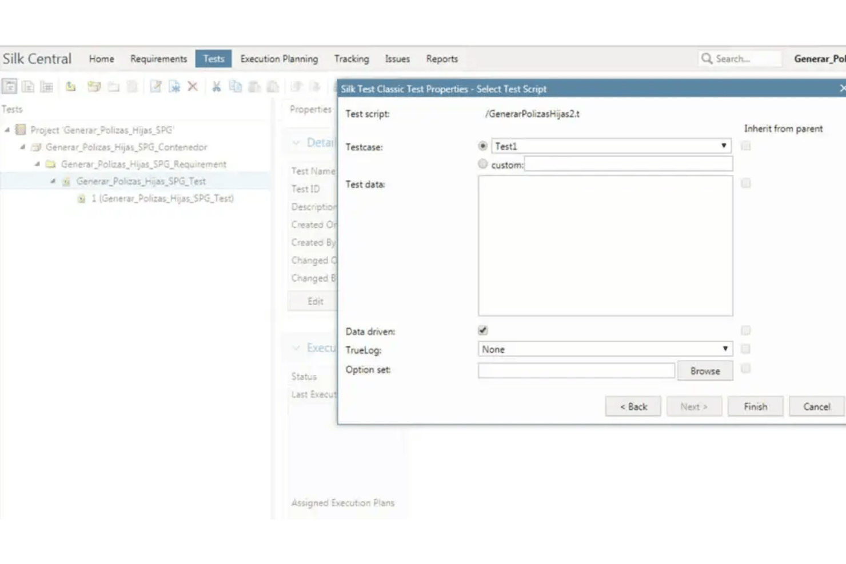Click the last greyed toolbar icon before the dialog
This screenshot has height=564, width=846.
coord(315,86)
